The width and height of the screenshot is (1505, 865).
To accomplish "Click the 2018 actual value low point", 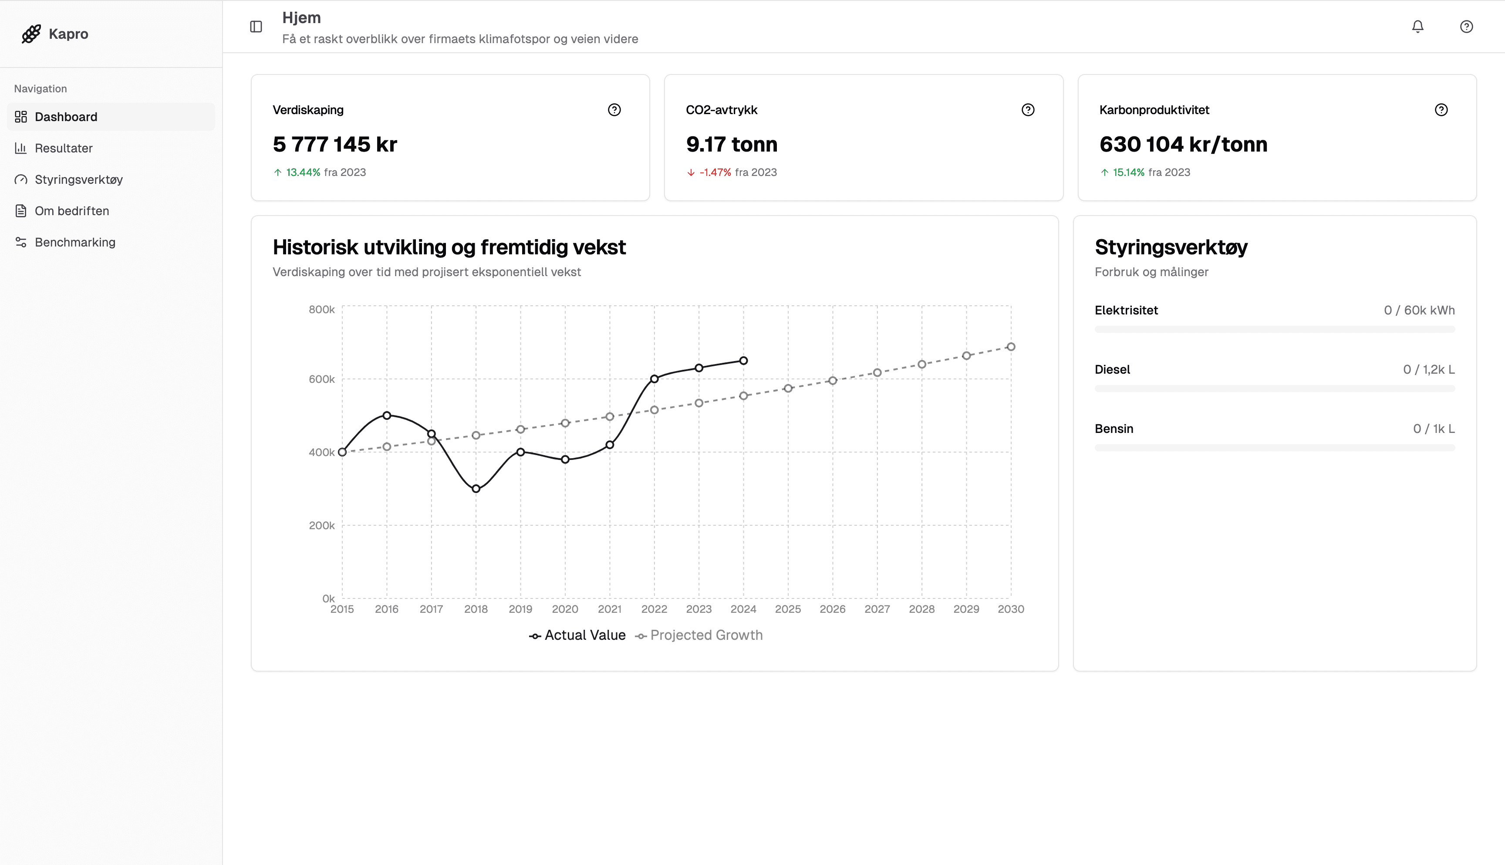I will pos(476,489).
